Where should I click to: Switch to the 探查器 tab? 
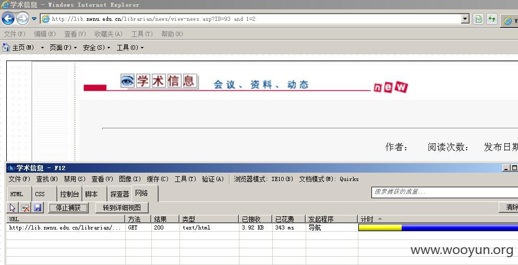119,194
